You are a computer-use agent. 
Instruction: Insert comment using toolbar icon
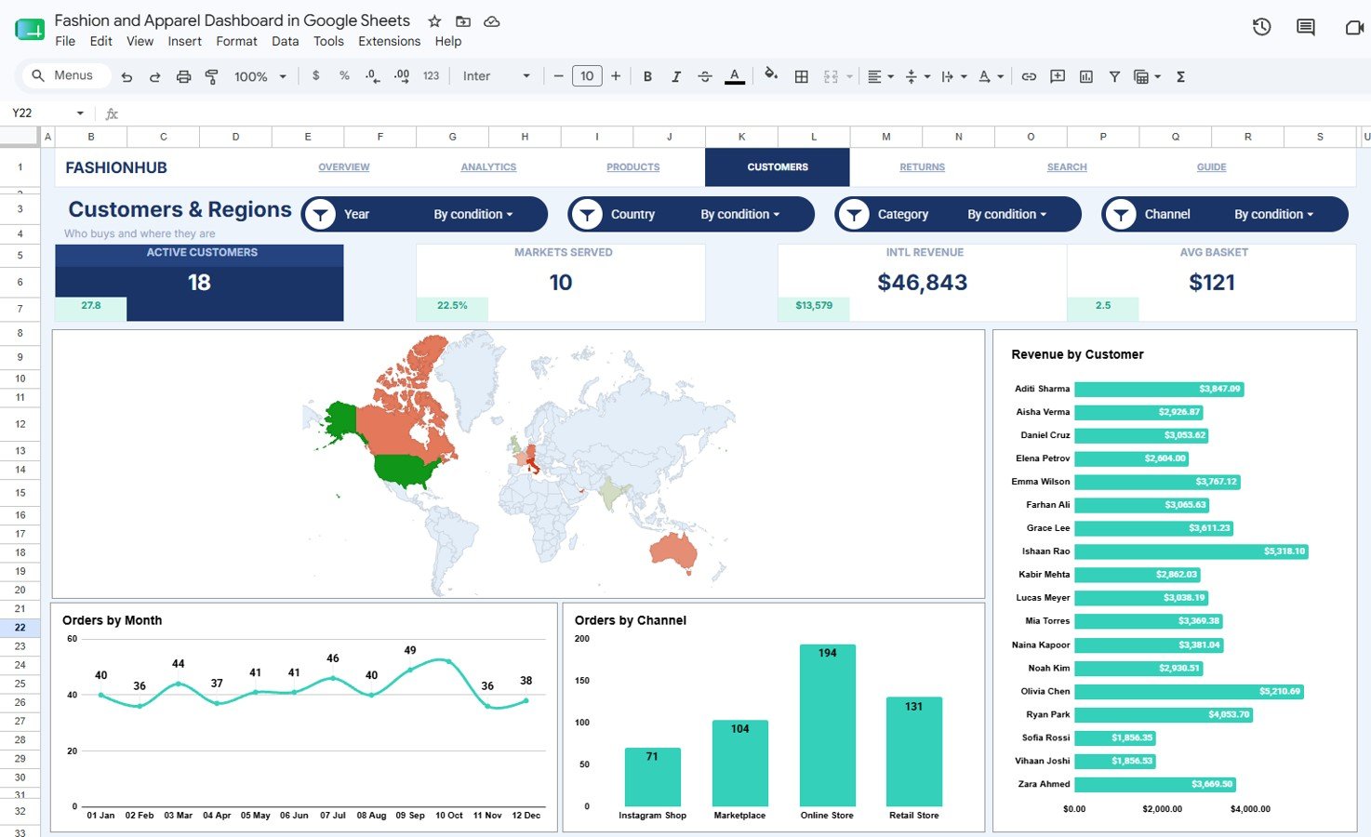pyautogui.click(x=1058, y=77)
